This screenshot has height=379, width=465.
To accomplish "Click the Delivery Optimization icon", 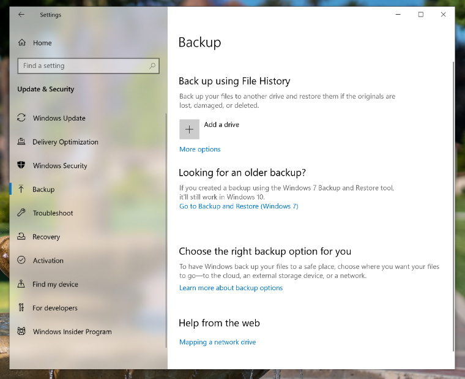I will (21, 141).
